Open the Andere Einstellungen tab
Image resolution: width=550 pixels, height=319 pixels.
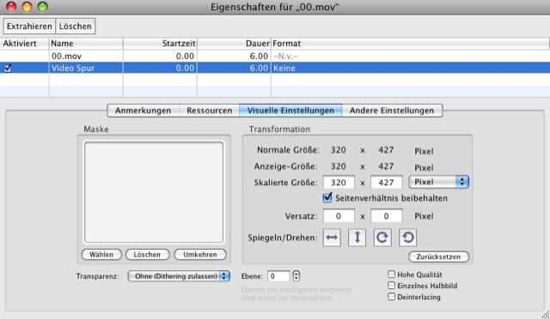[x=392, y=111]
